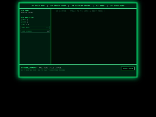The height and width of the screenshot is (117, 156).
Task: Click the FILE NAME: label
Action: 25,11
